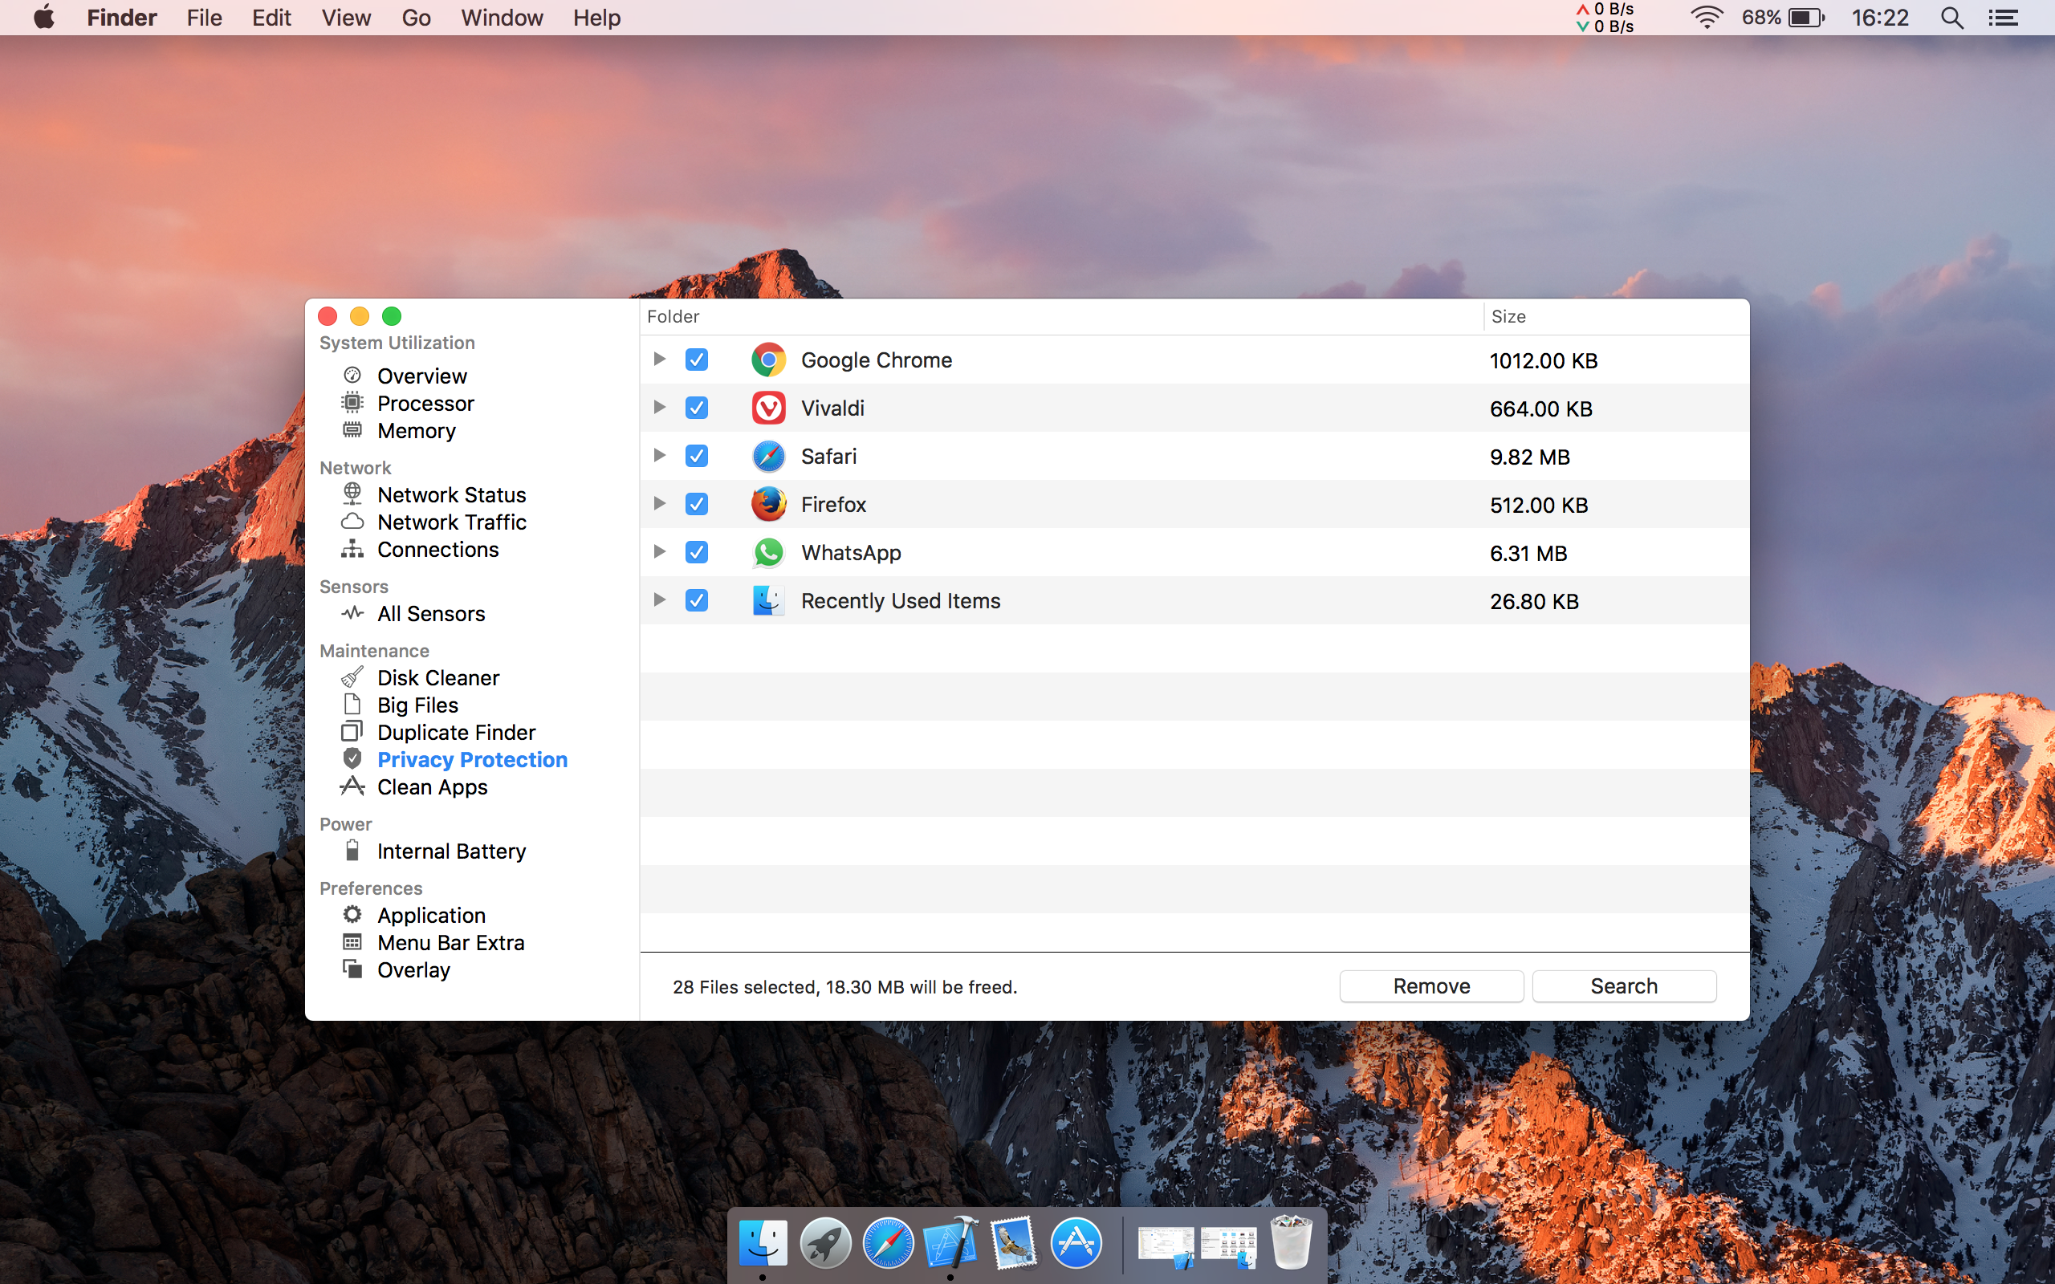Screen dimensions: 2055x1284
Task: Click the Safari compass icon in list
Action: 768,456
